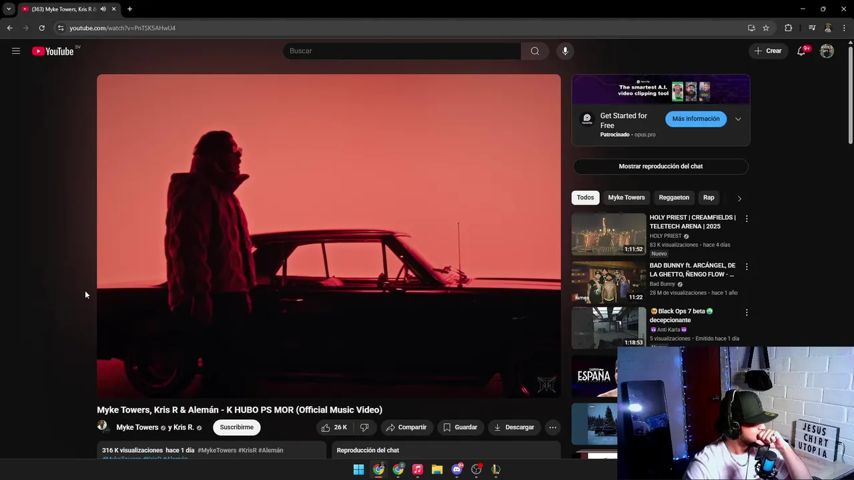
Task: Open the notifications bell
Action: tap(801, 51)
